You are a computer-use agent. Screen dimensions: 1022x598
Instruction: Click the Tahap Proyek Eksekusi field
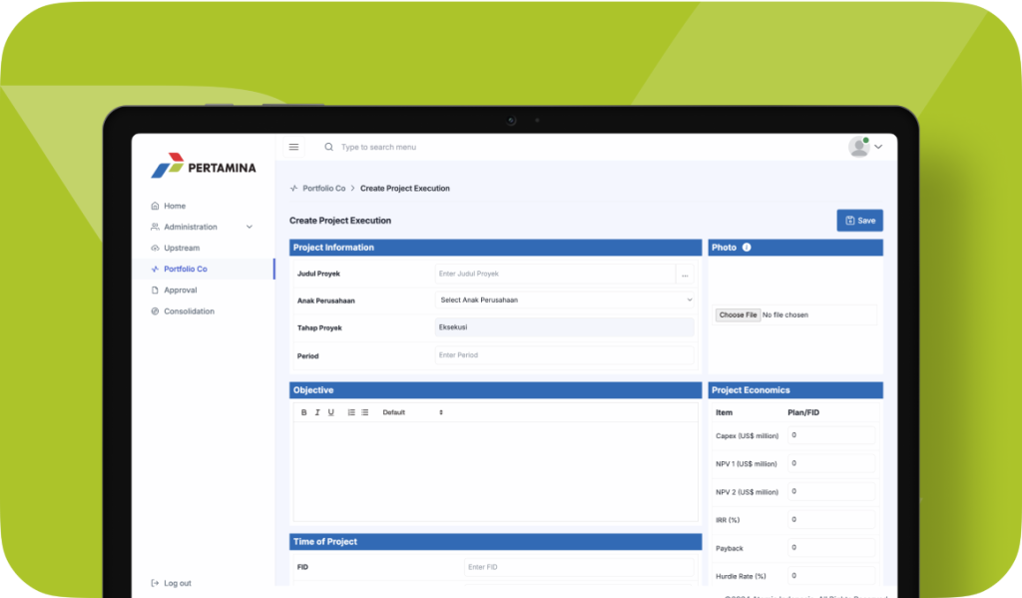[x=565, y=327]
